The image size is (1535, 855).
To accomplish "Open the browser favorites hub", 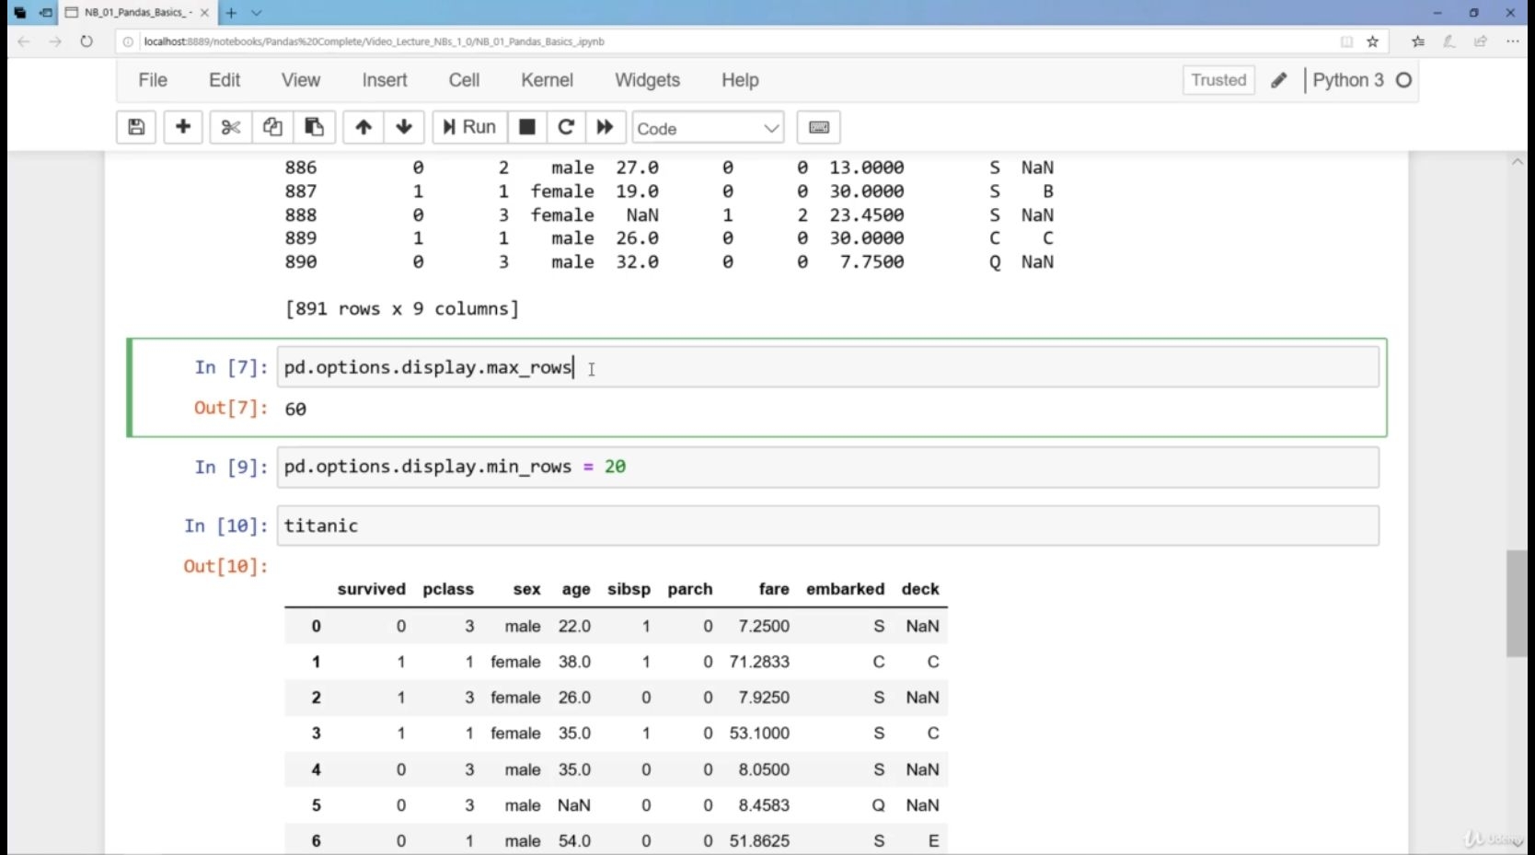I will point(1418,41).
